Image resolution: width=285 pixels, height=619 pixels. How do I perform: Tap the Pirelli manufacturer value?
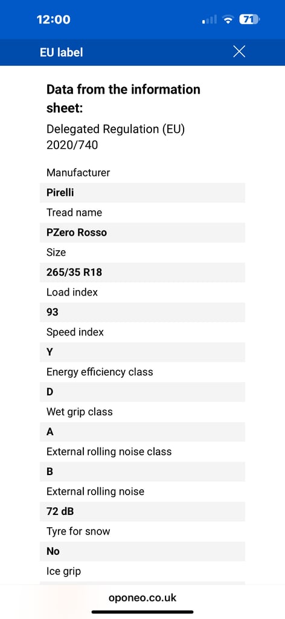[x=142, y=193]
